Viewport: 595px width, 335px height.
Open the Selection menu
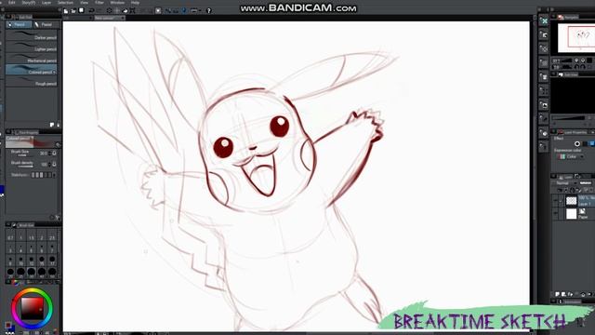(x=65, y=2)
